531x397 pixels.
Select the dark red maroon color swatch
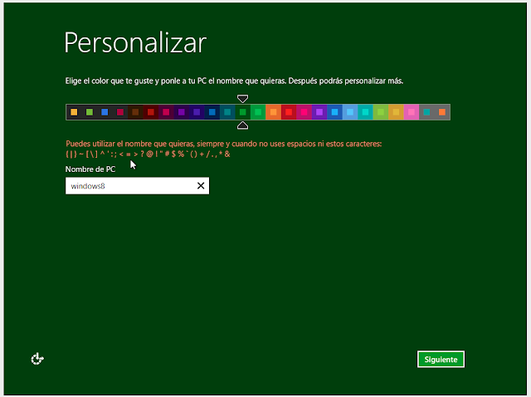[151, 112]
